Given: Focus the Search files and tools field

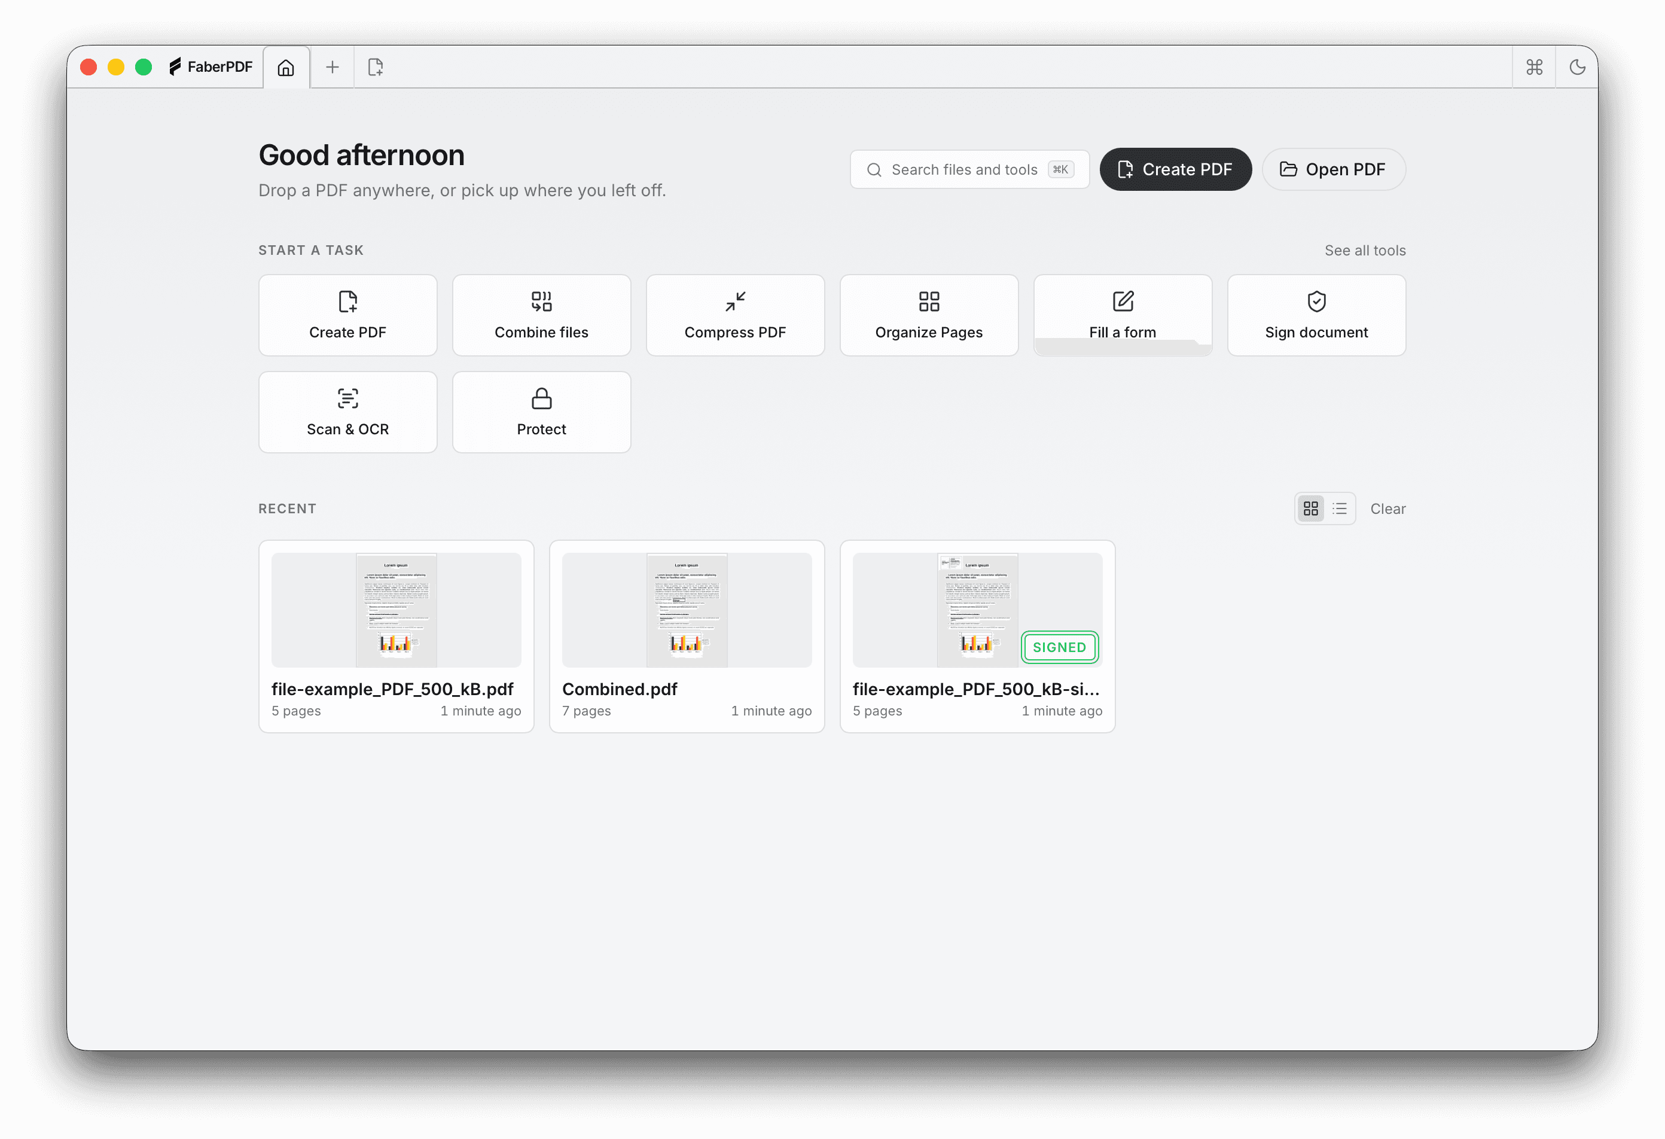Looking at the screenshot, I should pos(969,169).
